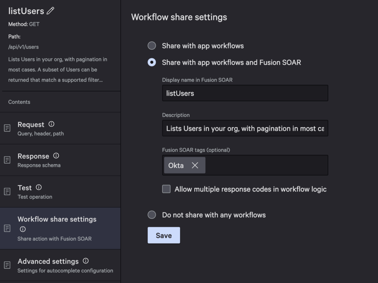Click the Fusion SOAR tags input area
378x283 pixels.
(x=266, y=165)
